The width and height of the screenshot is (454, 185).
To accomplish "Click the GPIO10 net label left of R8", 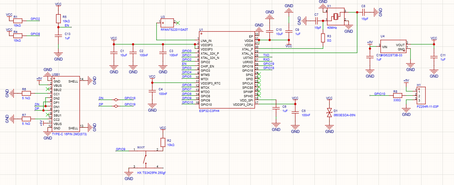I will click(380, 94).
